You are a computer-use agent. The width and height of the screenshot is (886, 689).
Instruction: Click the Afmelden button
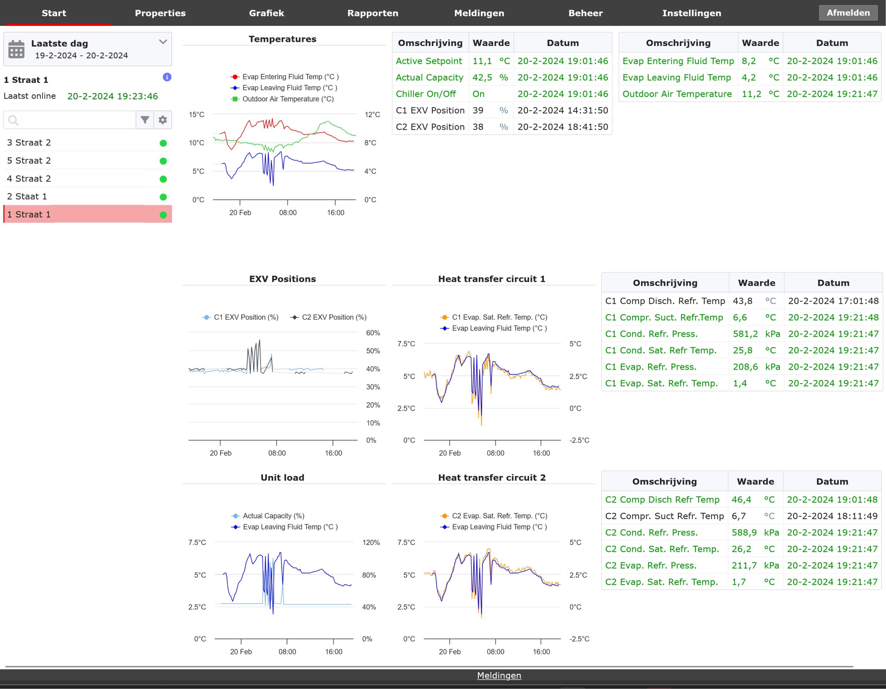[848, 13]
